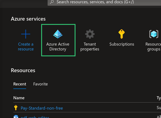Open the Subscriptions key icon

pyautogui.click(x=122, y=34)
